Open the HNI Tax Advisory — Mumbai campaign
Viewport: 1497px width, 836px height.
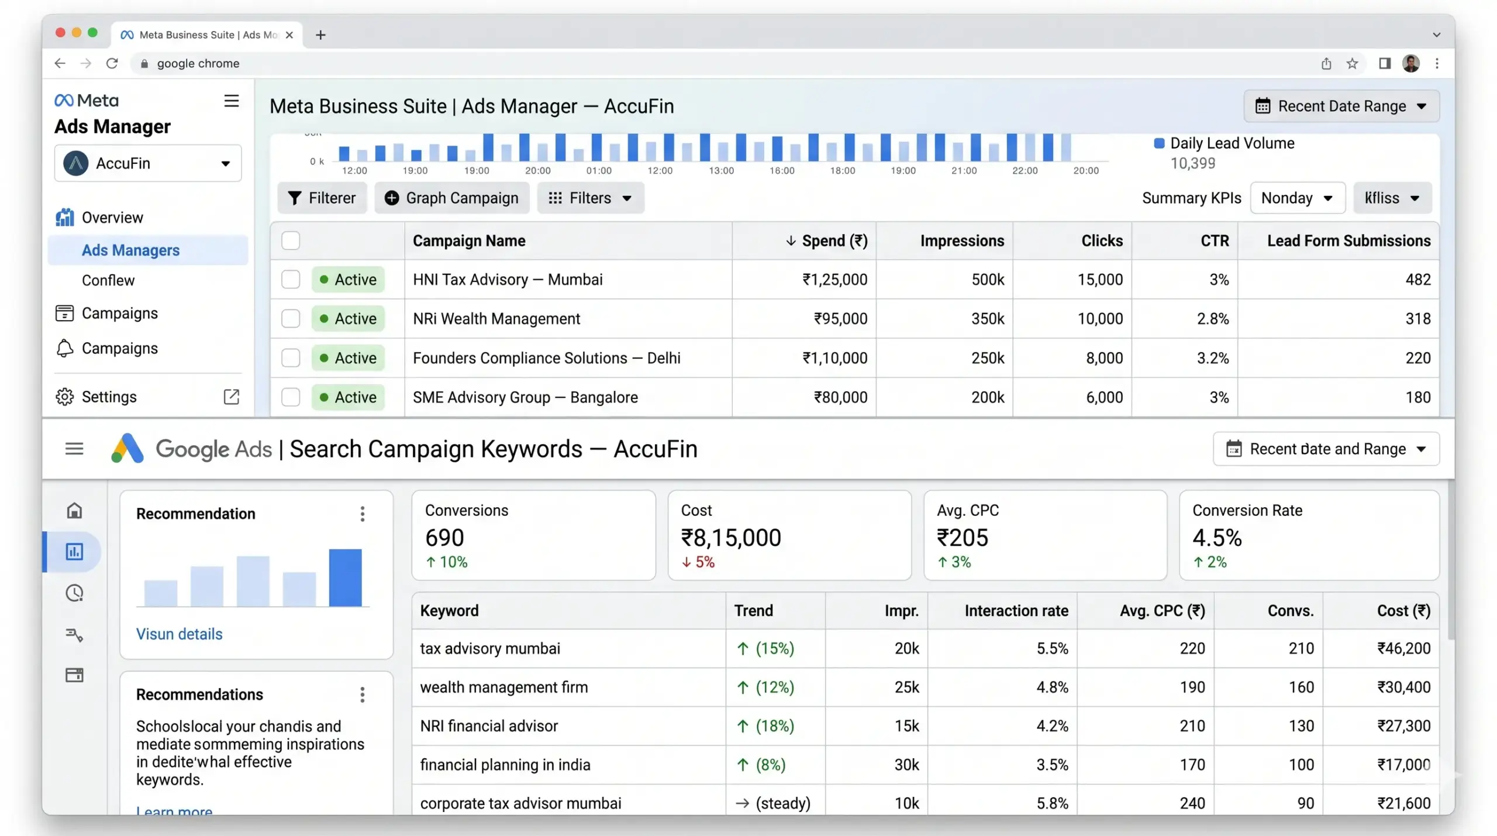(508, 279)
